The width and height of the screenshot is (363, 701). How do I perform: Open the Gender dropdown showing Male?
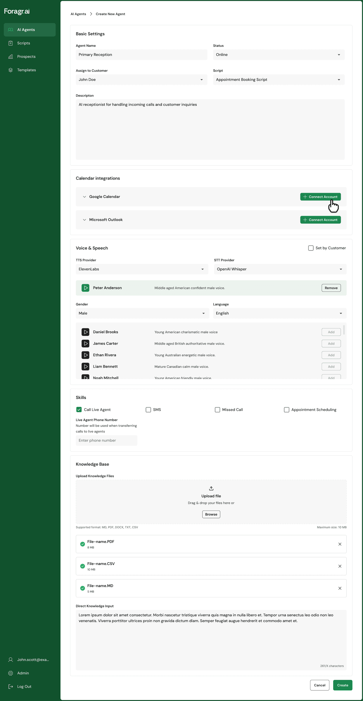click(x=143, y=313)
